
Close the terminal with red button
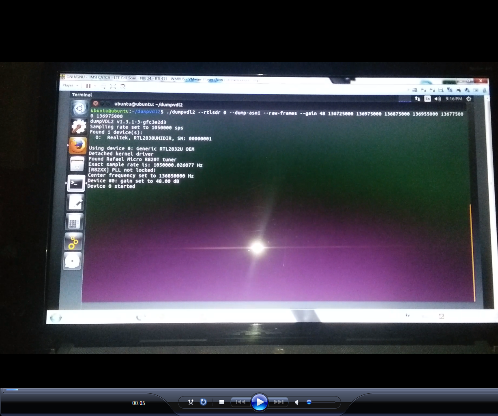click(96, 104)
